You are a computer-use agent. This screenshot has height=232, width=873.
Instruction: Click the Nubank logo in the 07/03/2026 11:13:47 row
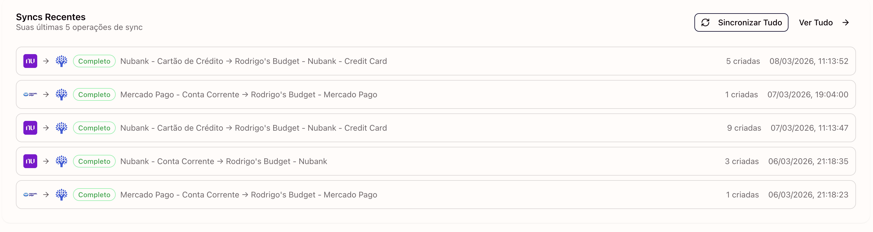(x=30, y=128)
